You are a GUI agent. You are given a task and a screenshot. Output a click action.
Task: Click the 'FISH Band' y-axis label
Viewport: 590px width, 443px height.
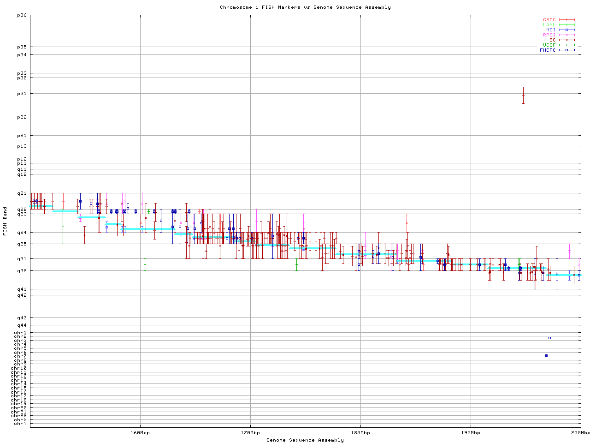5,221
